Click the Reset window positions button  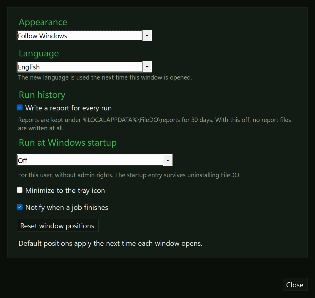58,225
